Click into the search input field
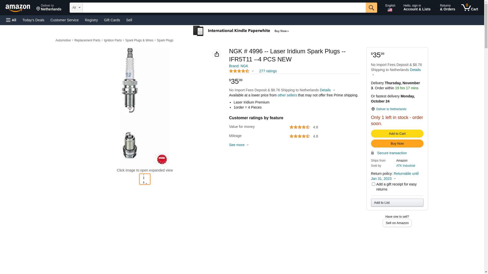 pyautogui.click(x=224, y=8)
